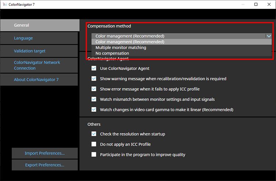Viewport: 276px width, 181px height.
Task: Toggle warning message for recalibration/revalidation
Action: 94,79
